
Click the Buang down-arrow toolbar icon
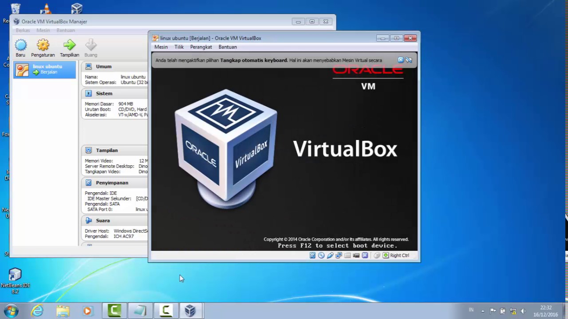[x=91, y=45]
